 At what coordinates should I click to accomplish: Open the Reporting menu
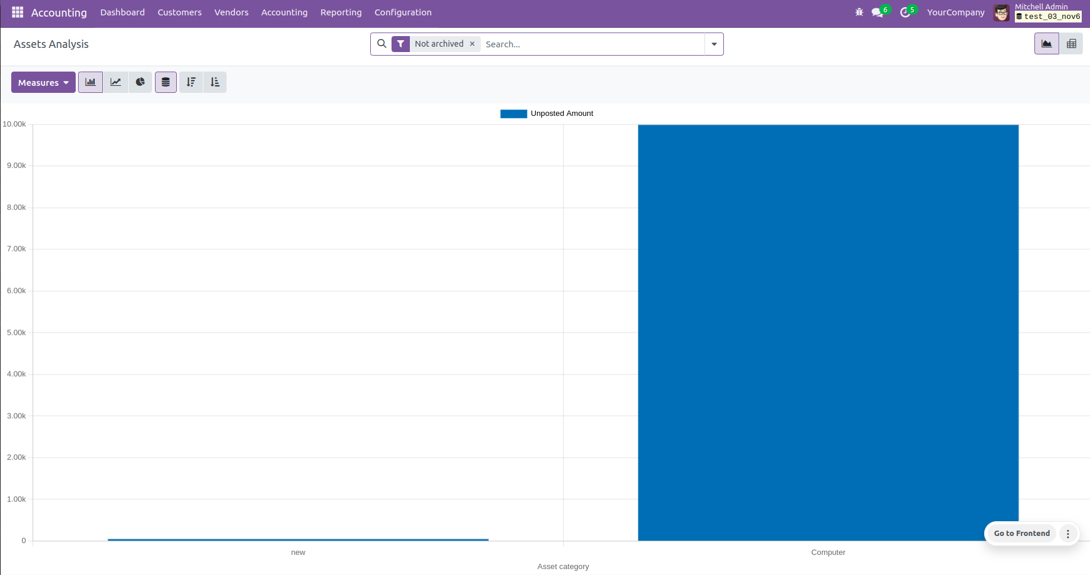point(341,12)
